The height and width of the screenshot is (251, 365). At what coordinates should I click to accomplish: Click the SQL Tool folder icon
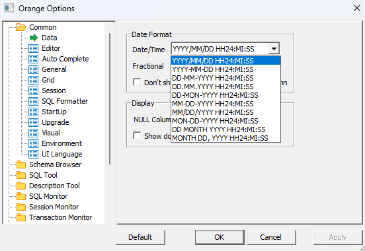click(21, 175)
